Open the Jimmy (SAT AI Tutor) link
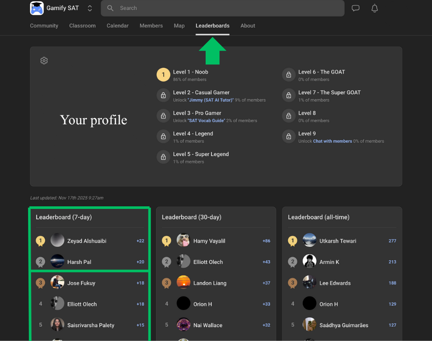The height and width of the screenshot is (341, 432). pos(211,100)
